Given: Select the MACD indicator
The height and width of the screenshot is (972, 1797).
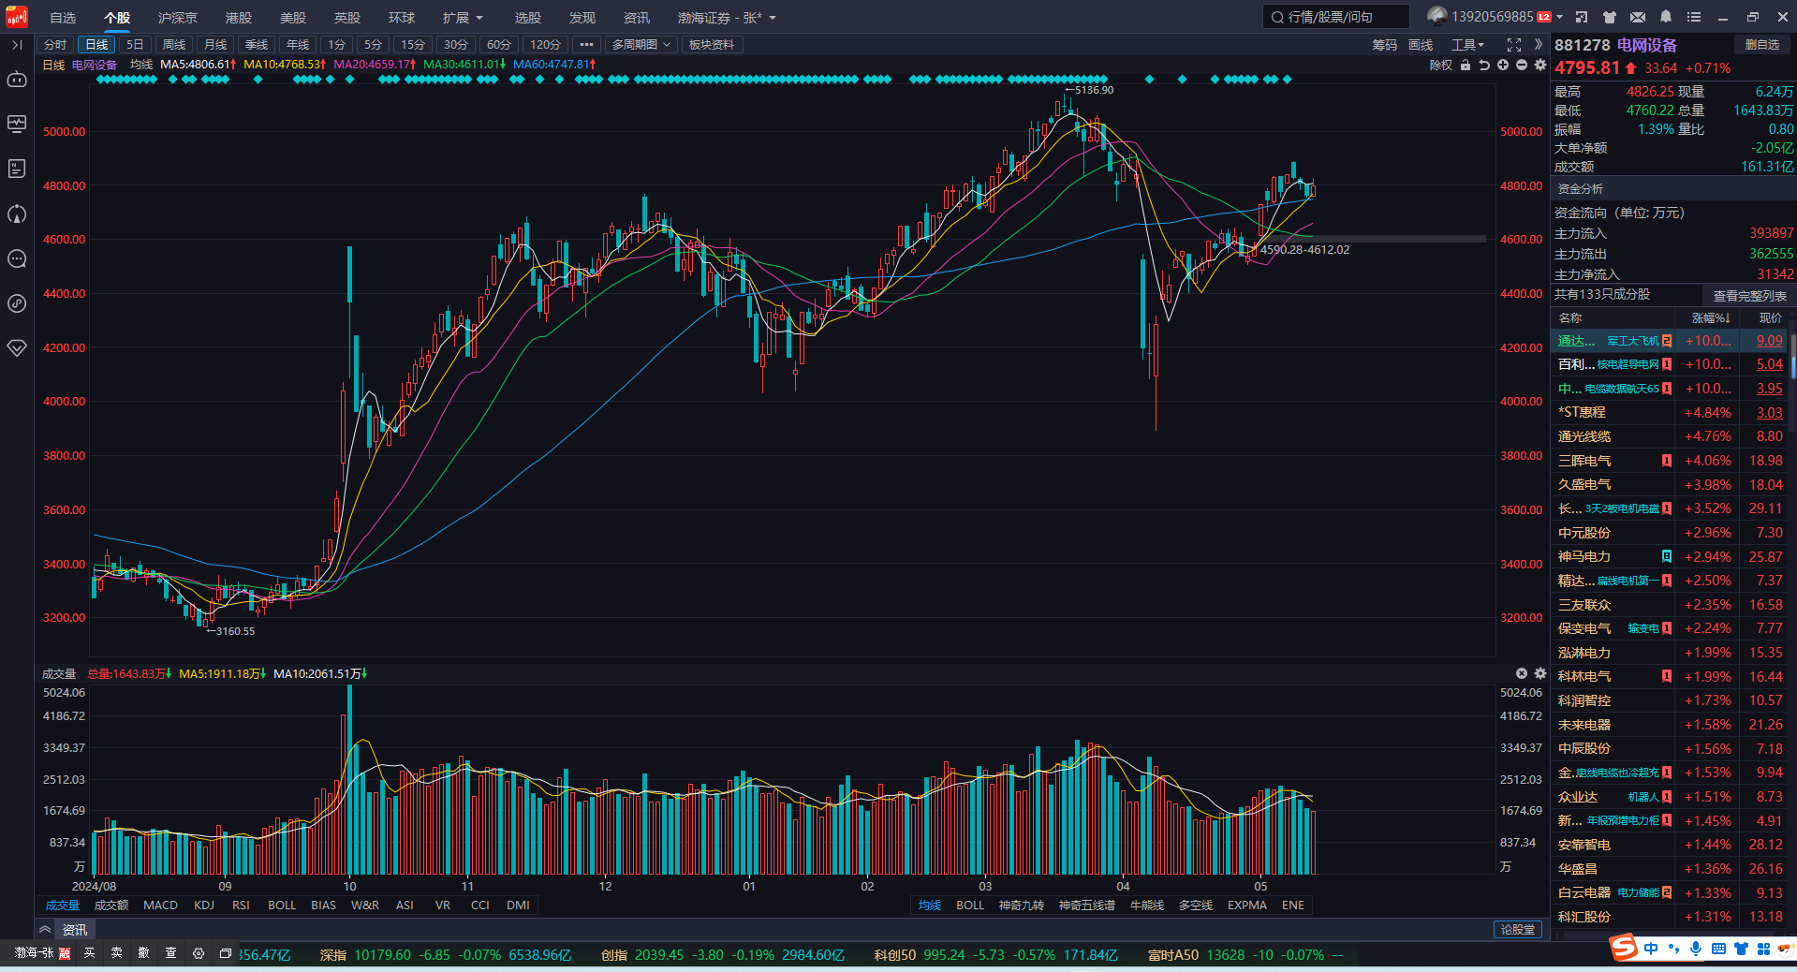Looking at the screenshot, I should (160, 906).
